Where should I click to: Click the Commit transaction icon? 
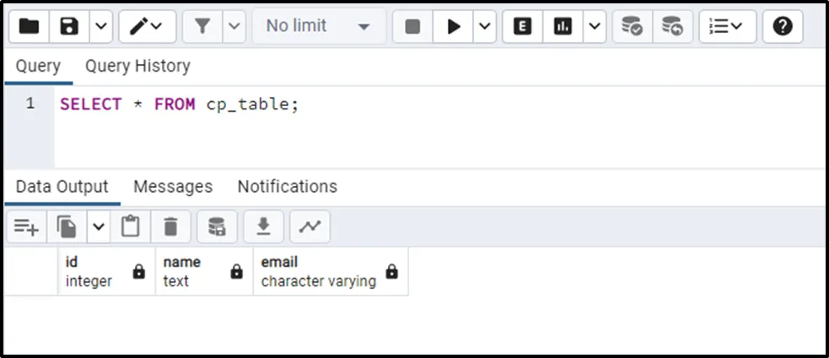(x=633, y=26)
